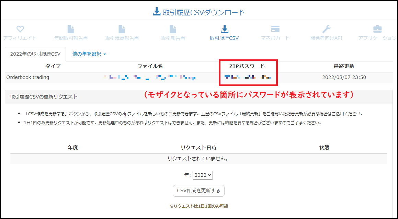398x219 pixels.
Task: Click the 取引残高報告書 report icon
Action: coord(122,29)
